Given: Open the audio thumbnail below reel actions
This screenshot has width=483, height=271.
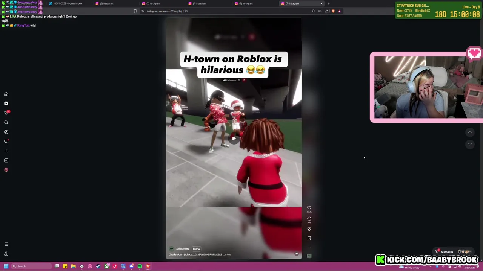Looking at the screenshot, I should click(x=309, y=256).
